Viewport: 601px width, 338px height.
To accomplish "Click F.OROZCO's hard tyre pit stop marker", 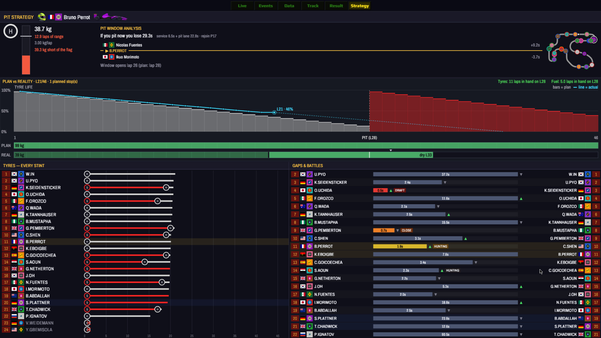I will tap(157, 201).
